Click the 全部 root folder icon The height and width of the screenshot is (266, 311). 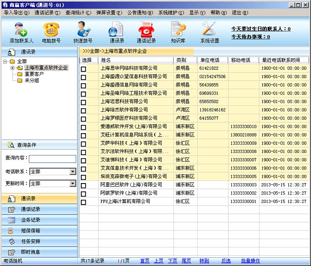click(12, 61)
